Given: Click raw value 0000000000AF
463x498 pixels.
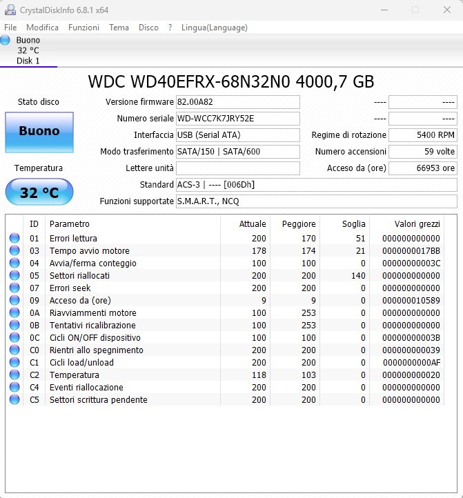Looking at the screenshot, I should [x=411, y=362].
